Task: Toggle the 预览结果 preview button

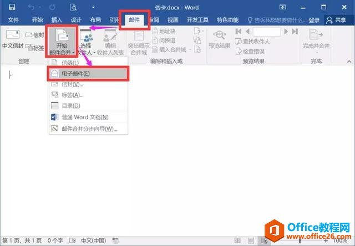Action: coord(219,39)
